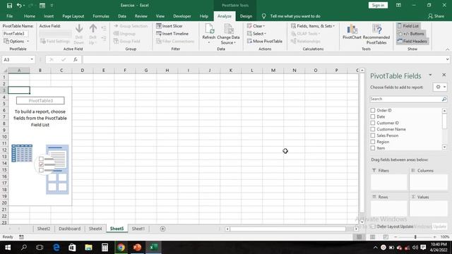
Task: Check the Item field
Action: (x=373, y=148)
